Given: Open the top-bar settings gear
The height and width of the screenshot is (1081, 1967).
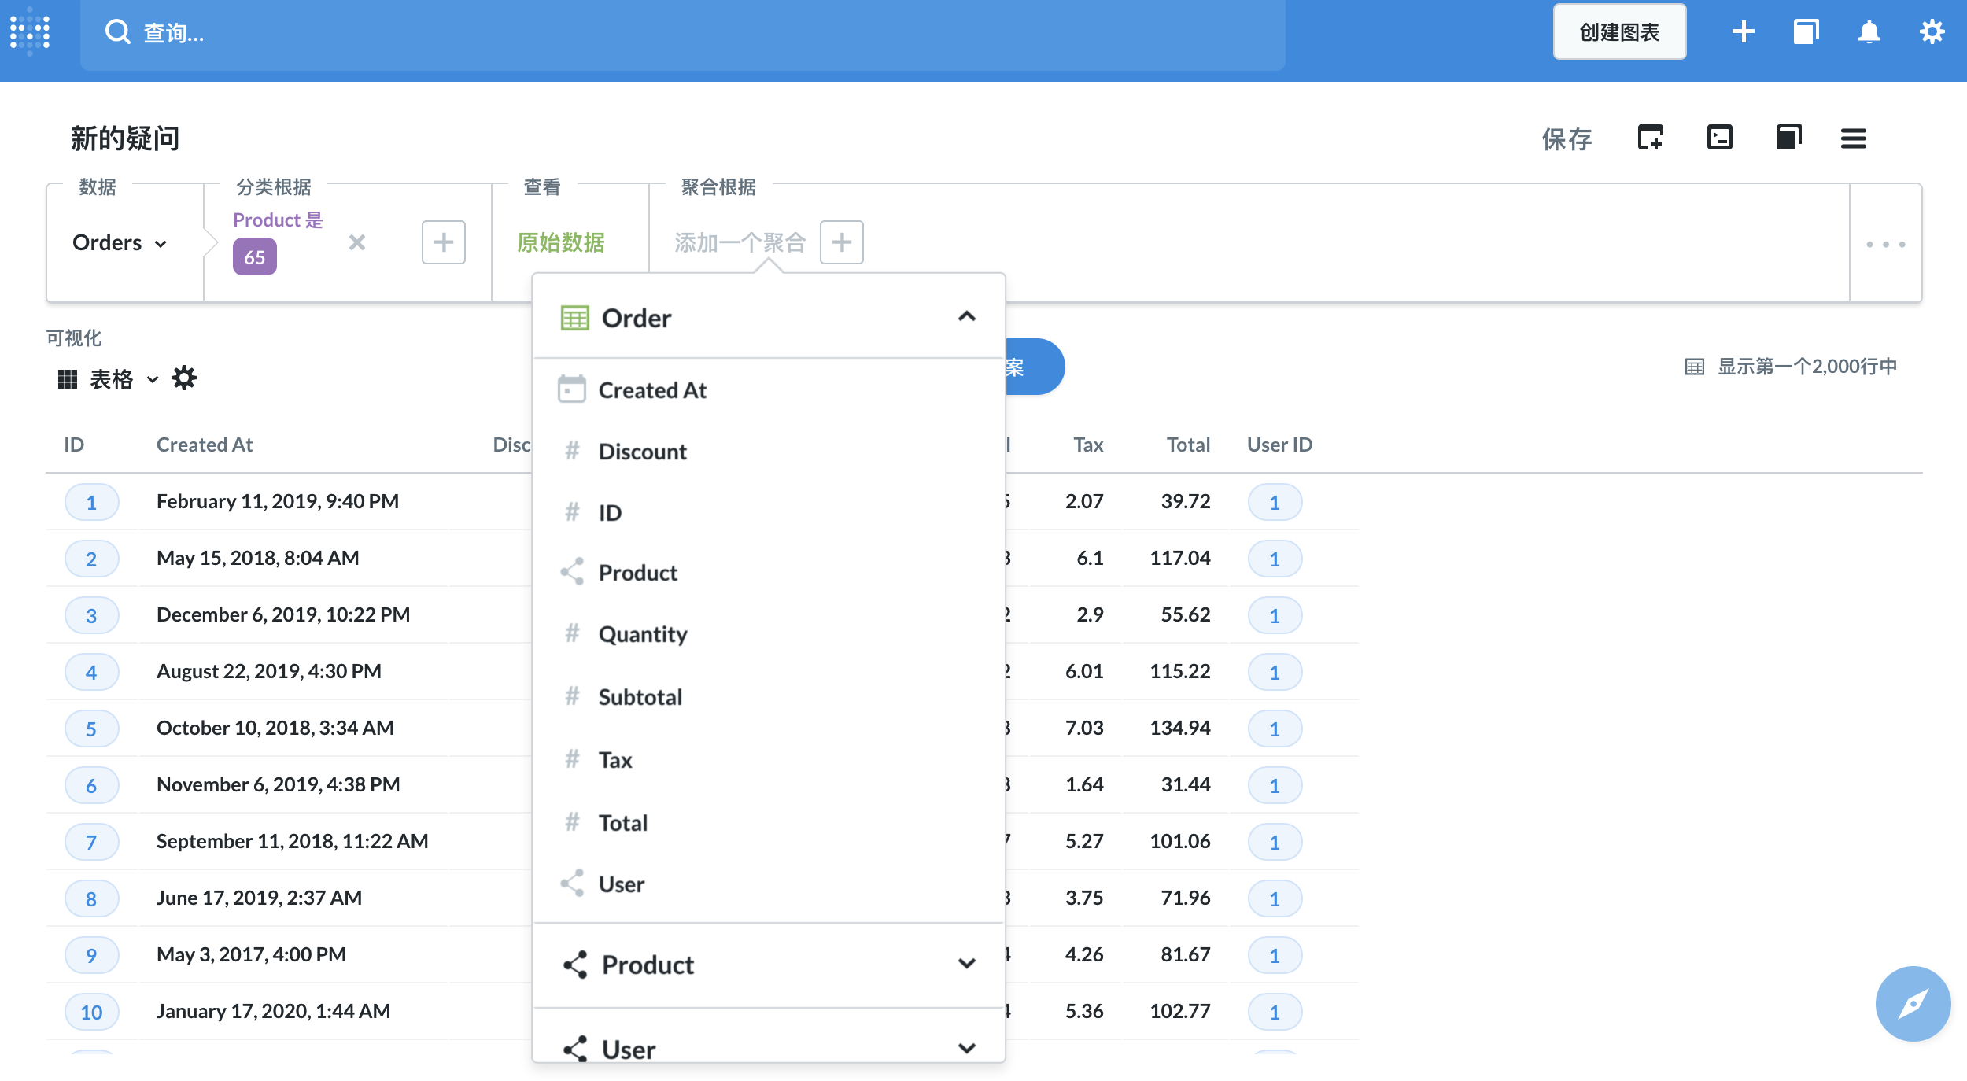Looking at the screenshot, I should click(1932, 31).
